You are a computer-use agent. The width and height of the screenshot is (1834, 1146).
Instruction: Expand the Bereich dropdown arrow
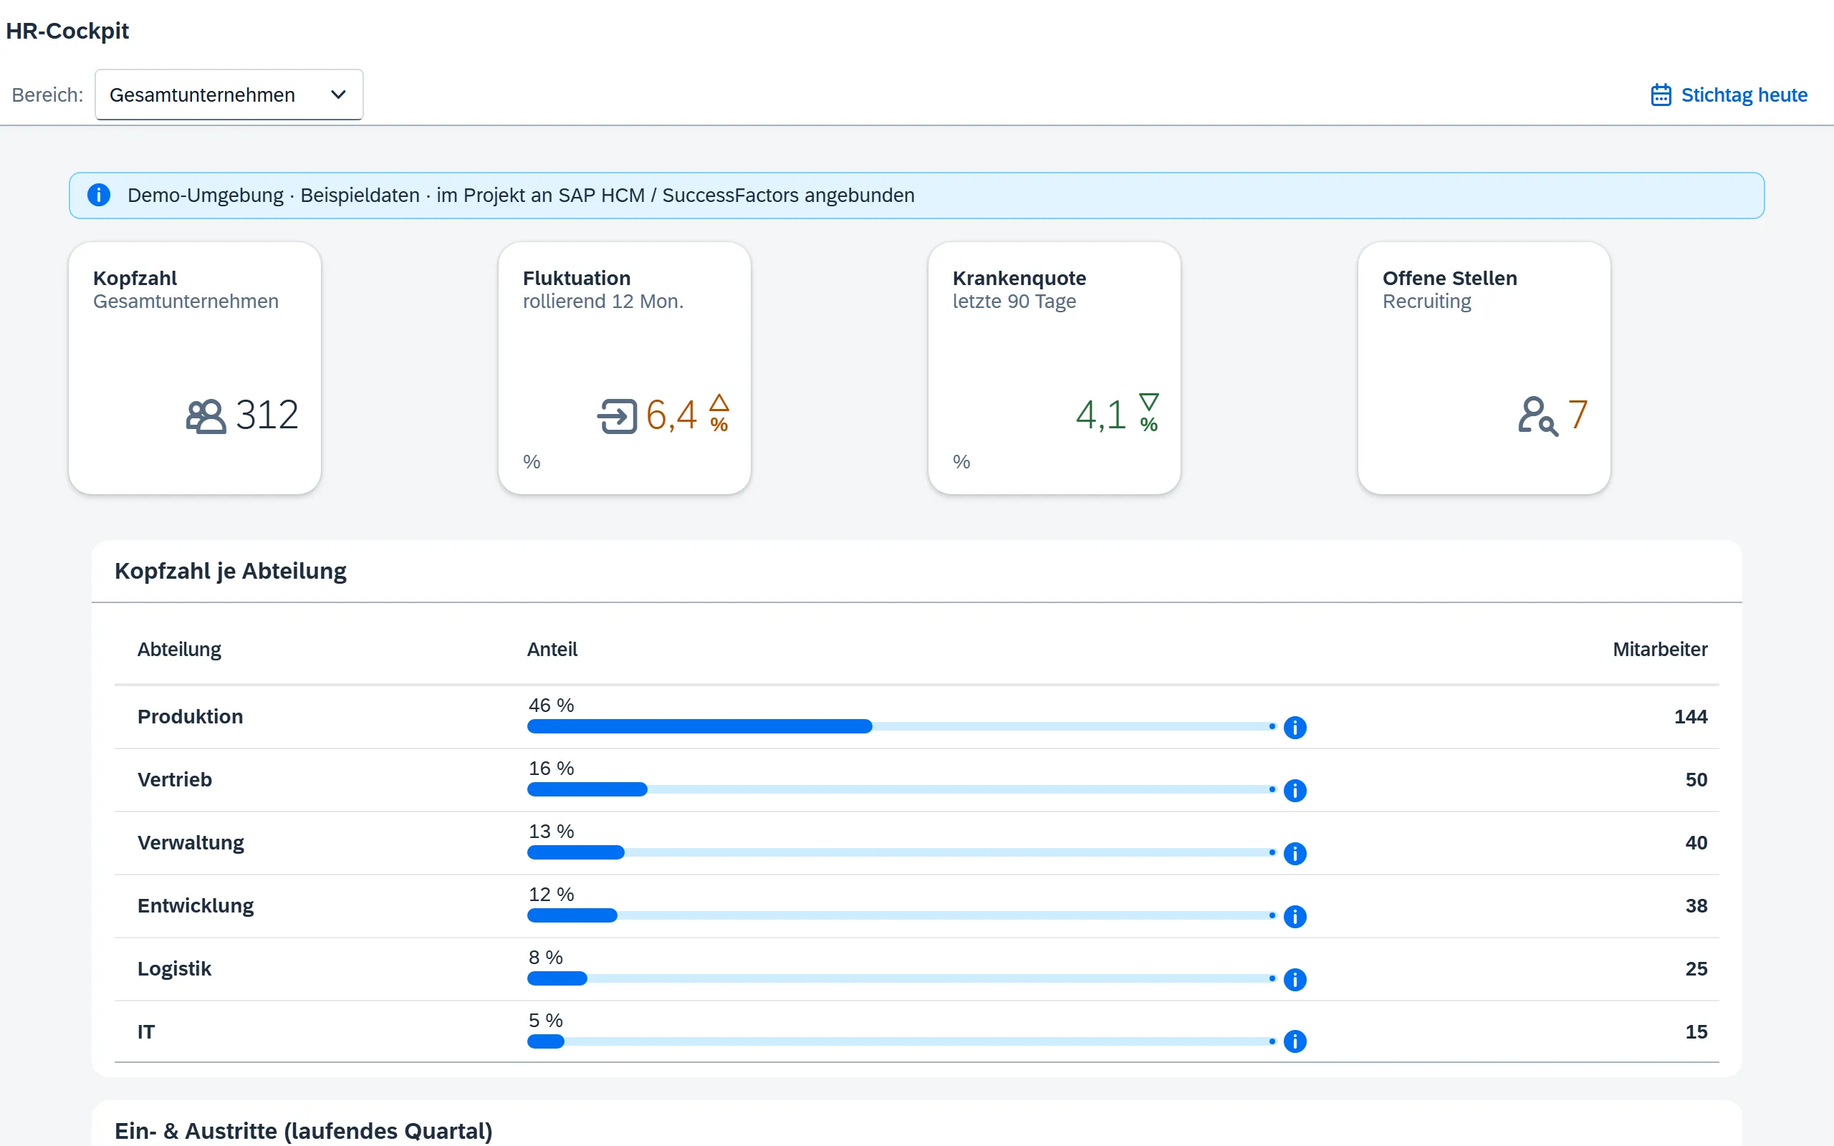[339, 95]
